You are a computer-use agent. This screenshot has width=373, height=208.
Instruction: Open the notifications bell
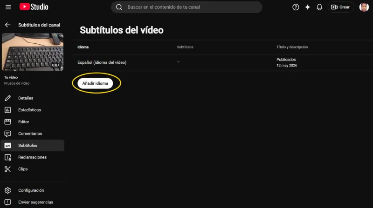(319, 7)
